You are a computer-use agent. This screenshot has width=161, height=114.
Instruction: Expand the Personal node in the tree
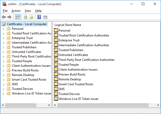[3, 29]
